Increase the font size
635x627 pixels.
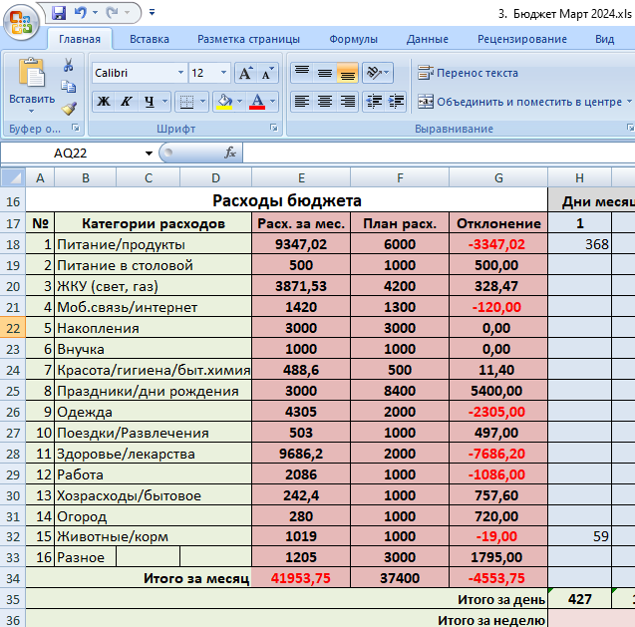tap(245, 73)
